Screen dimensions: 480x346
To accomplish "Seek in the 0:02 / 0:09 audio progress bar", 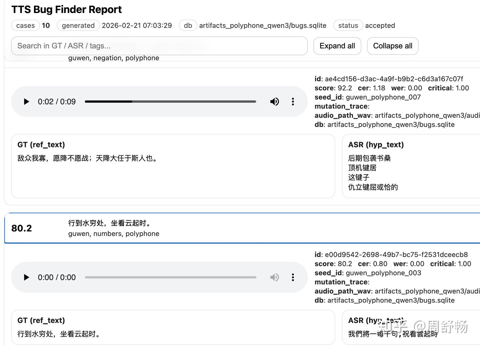I will click(170, 102).
